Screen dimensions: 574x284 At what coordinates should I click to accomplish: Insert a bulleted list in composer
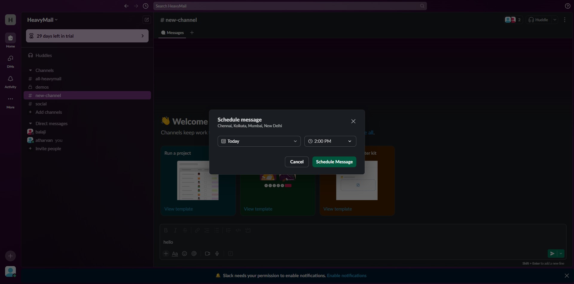coord(217,230)
